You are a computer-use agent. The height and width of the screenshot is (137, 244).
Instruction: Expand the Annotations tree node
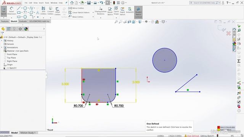tap(2, 47)
